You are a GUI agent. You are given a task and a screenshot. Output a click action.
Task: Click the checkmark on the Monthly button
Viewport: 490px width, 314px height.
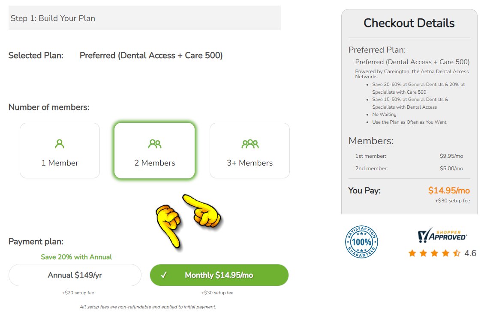164,275
